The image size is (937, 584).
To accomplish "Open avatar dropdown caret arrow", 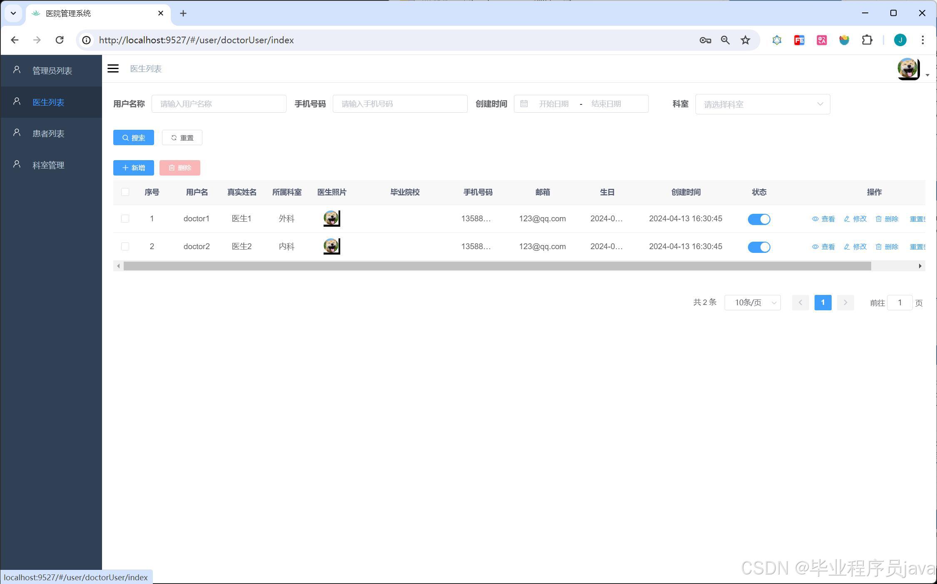I will coord(927,75).
